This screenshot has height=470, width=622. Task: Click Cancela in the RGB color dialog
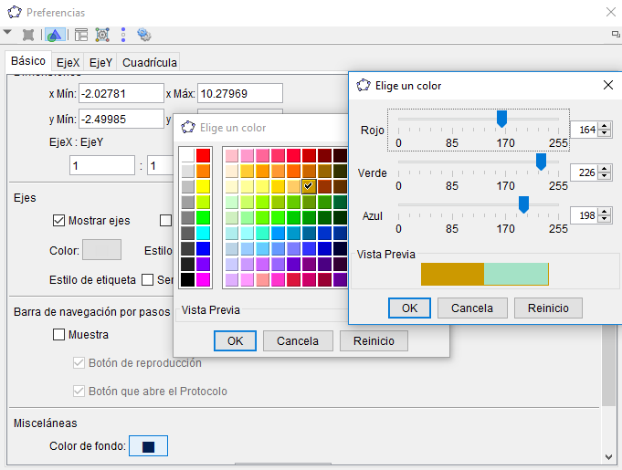tap(472, 308)
